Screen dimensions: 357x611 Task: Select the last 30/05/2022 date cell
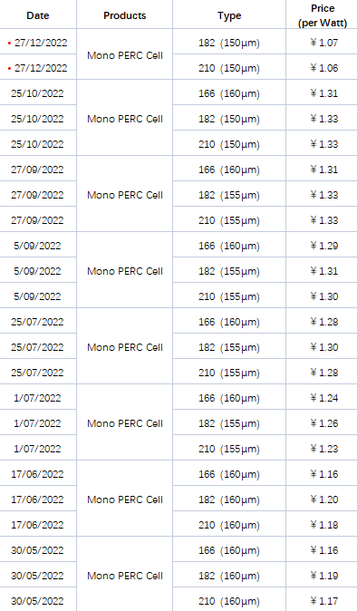point(37,601)
